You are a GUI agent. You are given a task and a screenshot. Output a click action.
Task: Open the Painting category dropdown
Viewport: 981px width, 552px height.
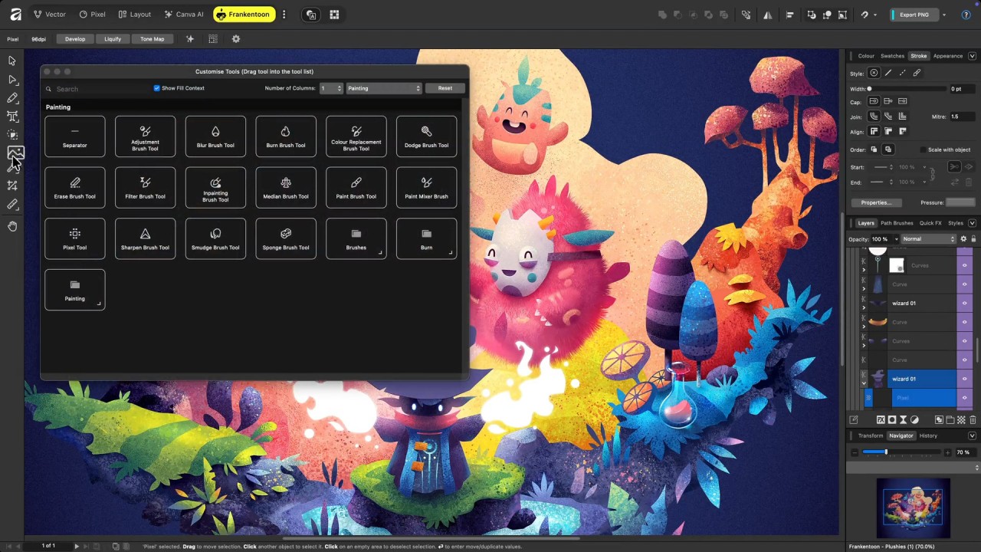tap(383, 88)
